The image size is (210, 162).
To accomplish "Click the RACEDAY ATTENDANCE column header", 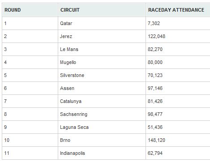I will pos(178,10).
